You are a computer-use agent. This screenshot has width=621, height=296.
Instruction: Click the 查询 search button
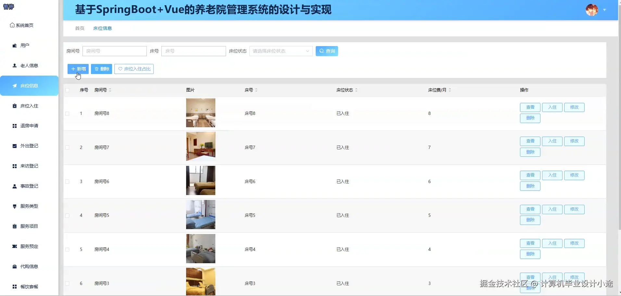point(327,51)
